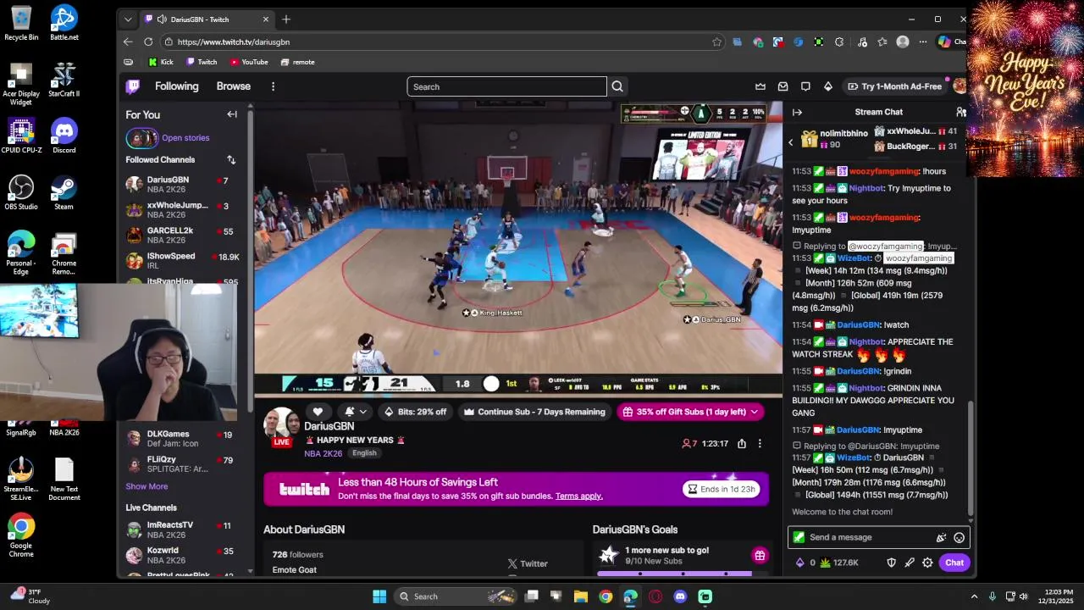Bookmark page with star icon
This screenshot has width=1084, height=610.
(716, 42)
